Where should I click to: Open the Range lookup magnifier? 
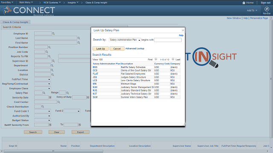coord(67,93)
